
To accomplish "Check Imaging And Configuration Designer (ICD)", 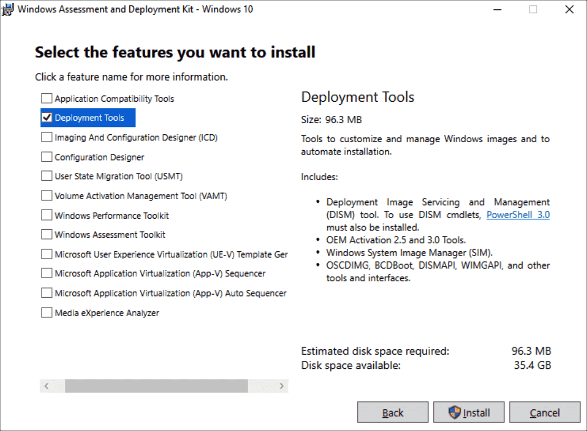I will click(46, 137).
